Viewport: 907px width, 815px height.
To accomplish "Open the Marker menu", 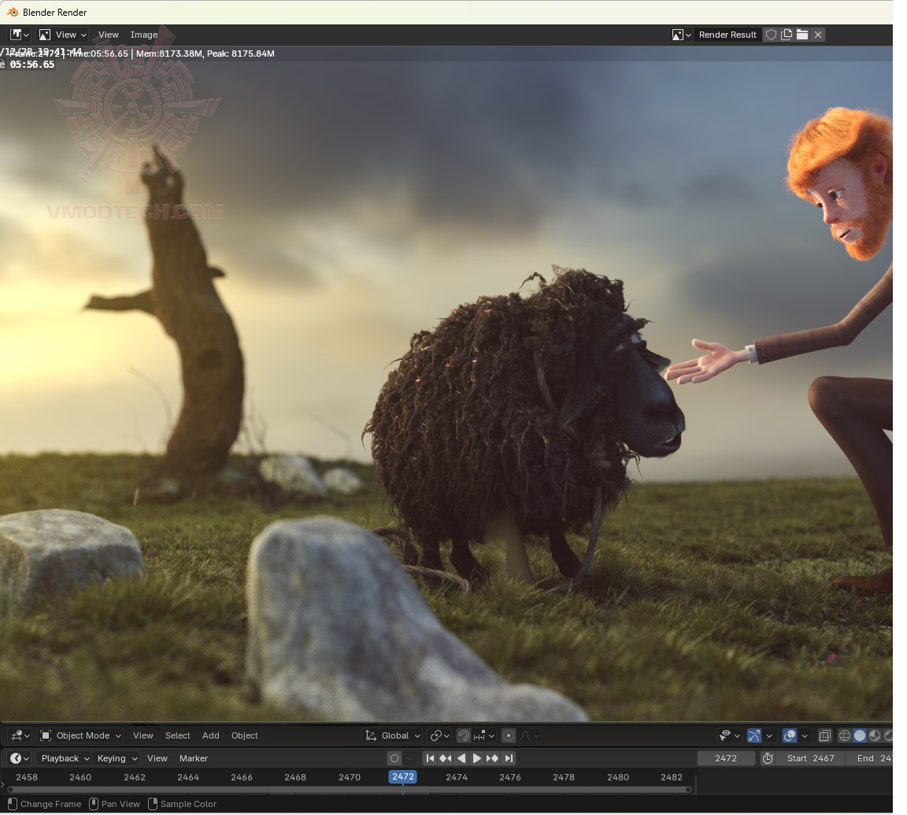I will [x=193, y=758].
